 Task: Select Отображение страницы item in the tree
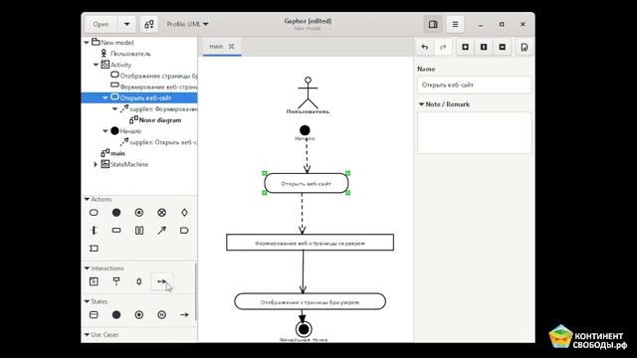(x=158, y=76)
